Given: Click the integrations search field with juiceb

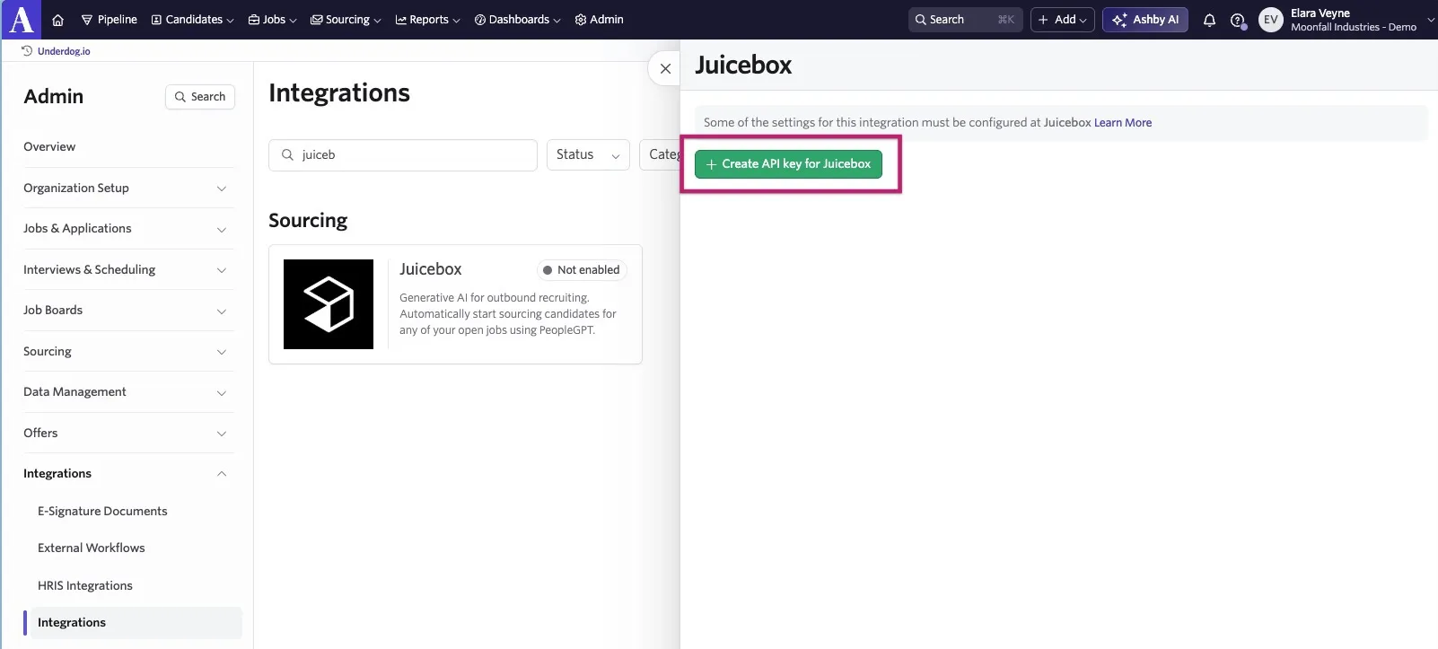Looking at the screenshot, I should tap(403, 155).
